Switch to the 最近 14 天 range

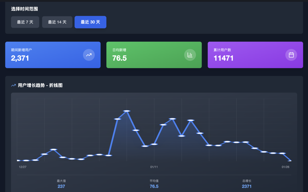(57, 22)
